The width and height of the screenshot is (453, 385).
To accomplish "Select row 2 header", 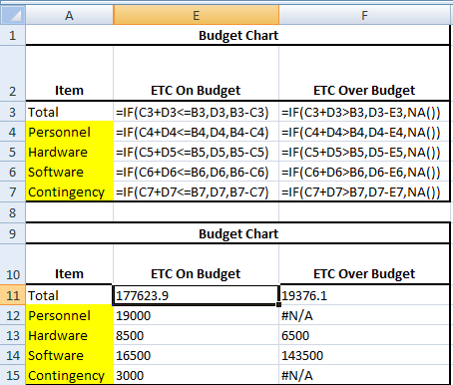I will (13, 73).
